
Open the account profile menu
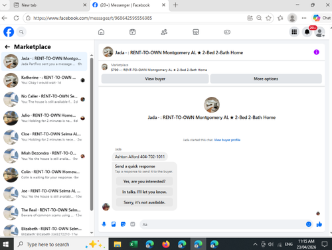[x=319, y=32]
